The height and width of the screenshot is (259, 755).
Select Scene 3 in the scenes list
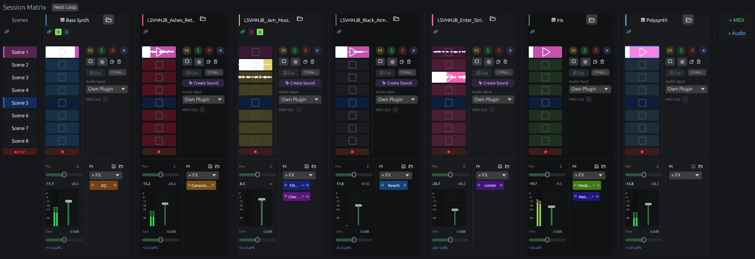tap(20, 77)
